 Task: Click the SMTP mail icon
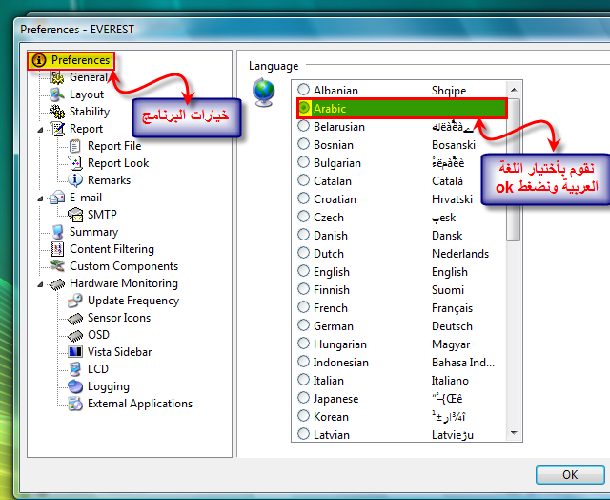point(75,215)
